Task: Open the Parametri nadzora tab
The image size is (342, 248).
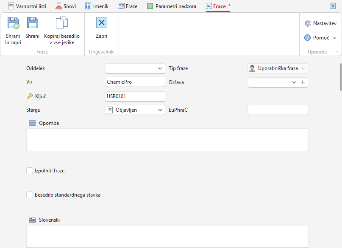Action: tap(172, 6)
